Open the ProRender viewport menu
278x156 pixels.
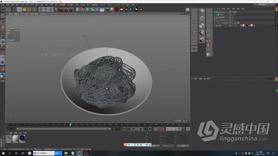click(x=44, y=14)
